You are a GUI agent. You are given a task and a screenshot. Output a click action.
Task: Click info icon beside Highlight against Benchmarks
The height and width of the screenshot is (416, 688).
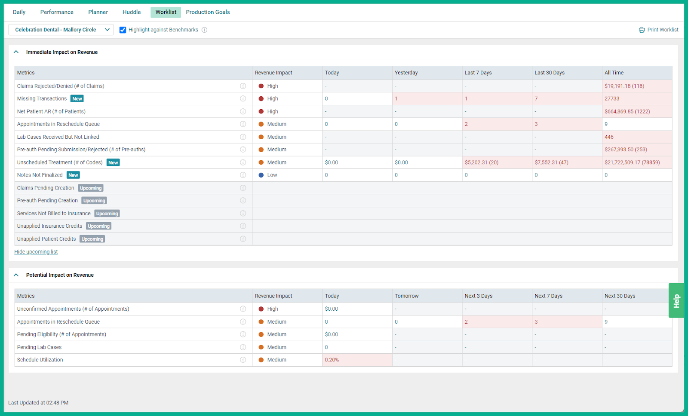[x=205, y=30]
